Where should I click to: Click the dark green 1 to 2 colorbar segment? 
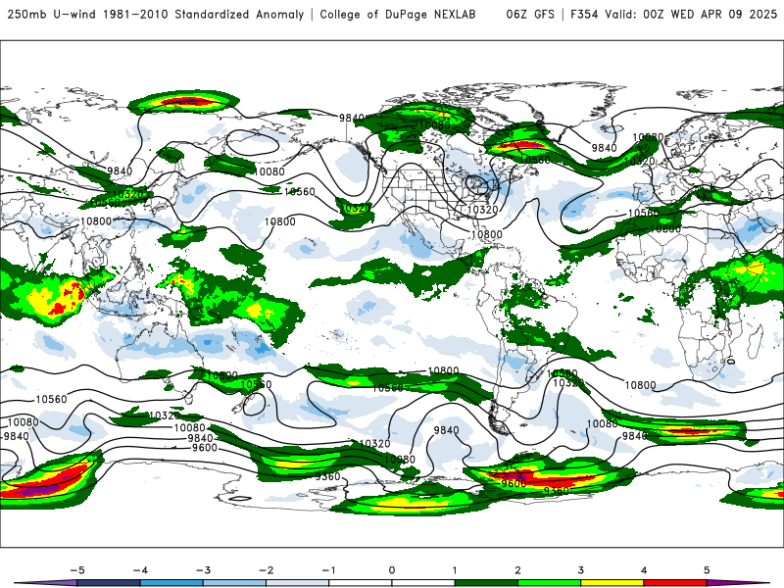[x=486, y=583]
